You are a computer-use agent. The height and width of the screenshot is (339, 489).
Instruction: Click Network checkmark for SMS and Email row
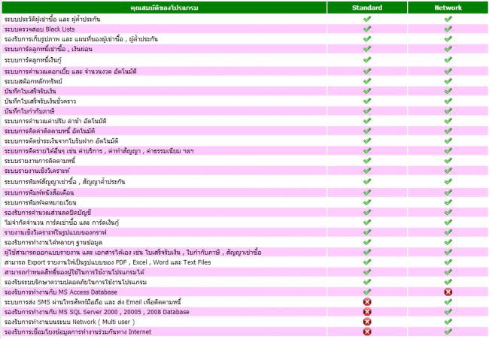click(x=448, y=302)
